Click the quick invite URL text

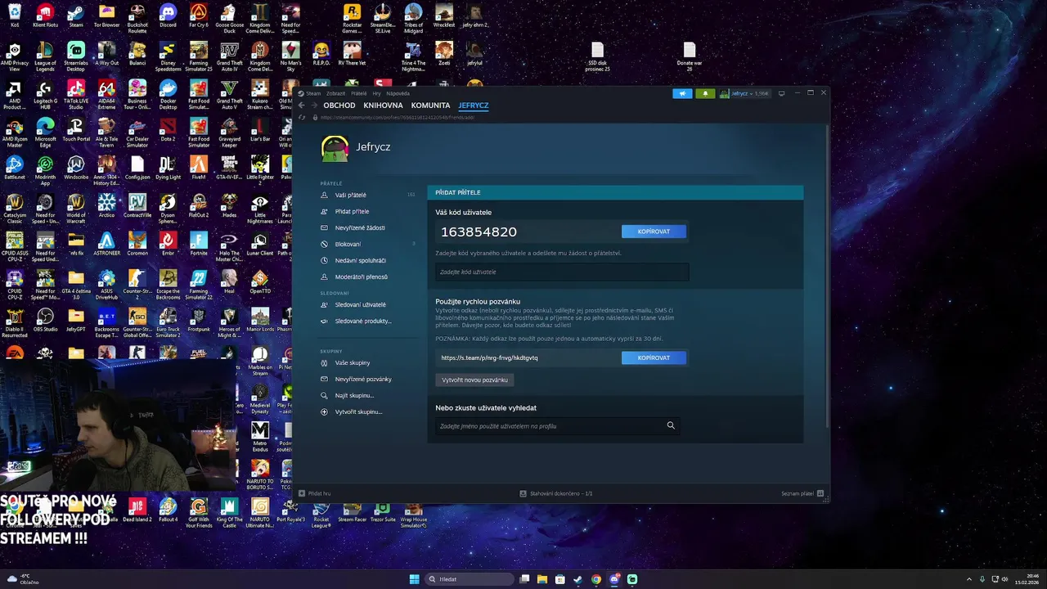(x=489, y=357)
